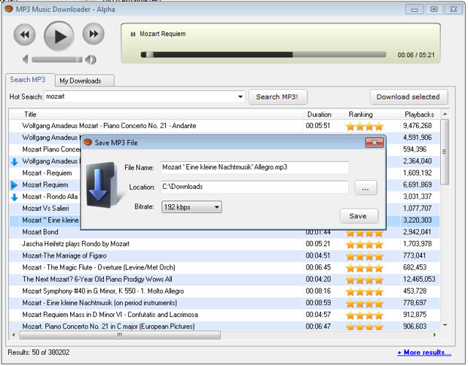Select the Mozart Vs Salieri row
Viewport: 468px width, 366px height.
45,209
